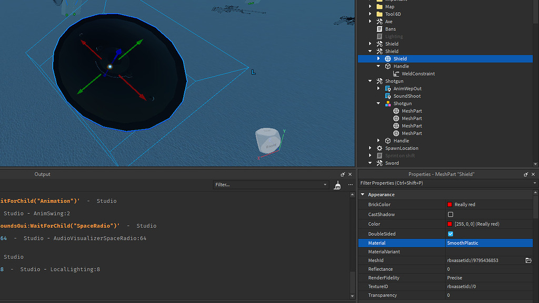Viewport: 539px width, 303px height.
Task: Select the WeldConstraint icon in Explorer
Action: click(396, 74)
